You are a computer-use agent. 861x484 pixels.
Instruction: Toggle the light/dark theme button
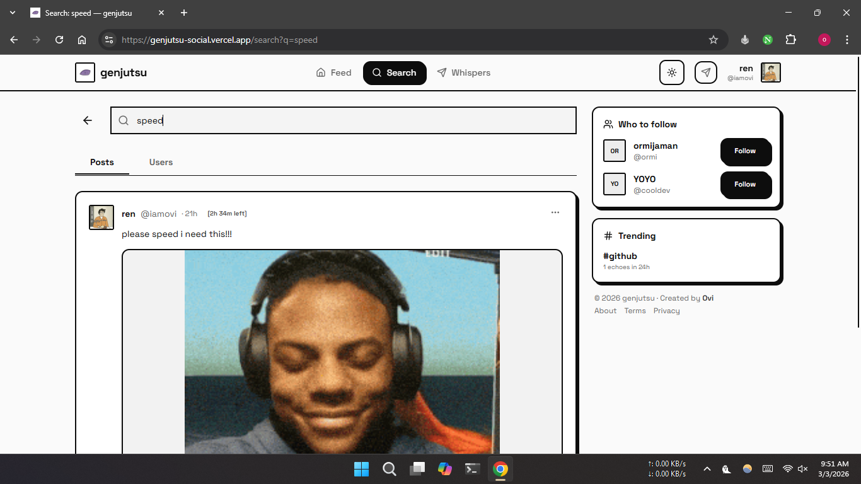coord(672,72)
